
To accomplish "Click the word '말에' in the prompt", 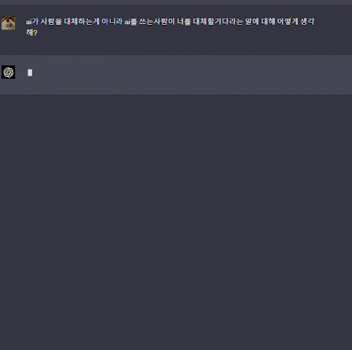I will click(252, 21).
